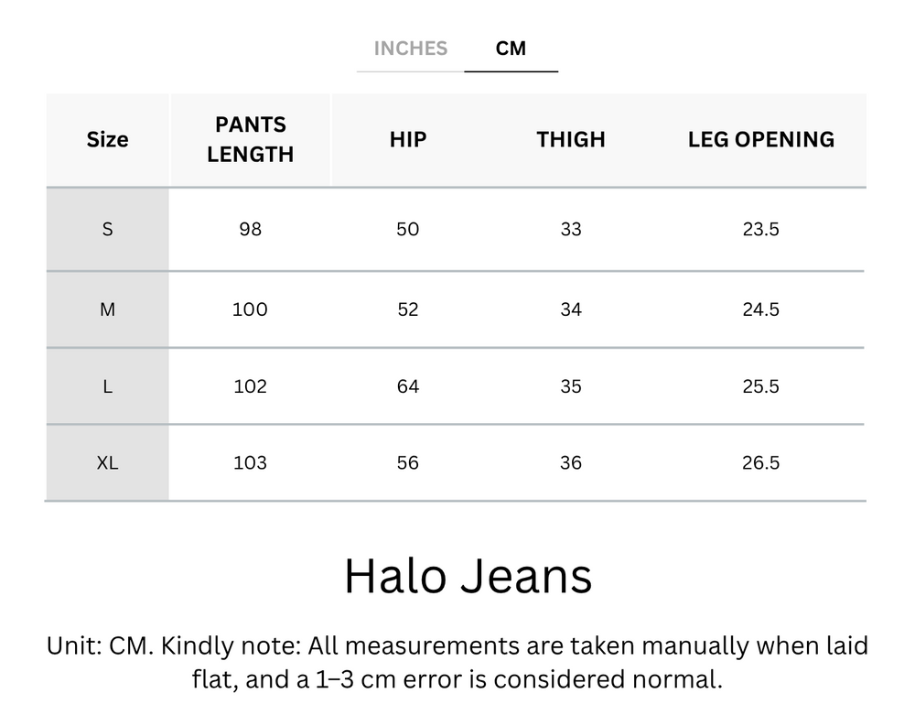Select the XL size row label
915x726 pixels.
(107, 462)
